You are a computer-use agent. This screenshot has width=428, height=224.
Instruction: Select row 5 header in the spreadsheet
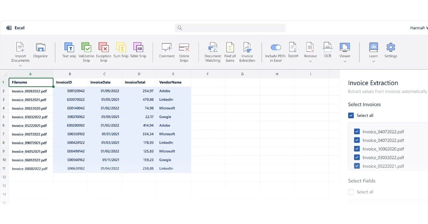(4, 117)
